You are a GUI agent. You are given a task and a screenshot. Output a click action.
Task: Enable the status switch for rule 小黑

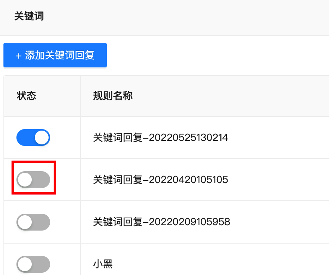33,264
